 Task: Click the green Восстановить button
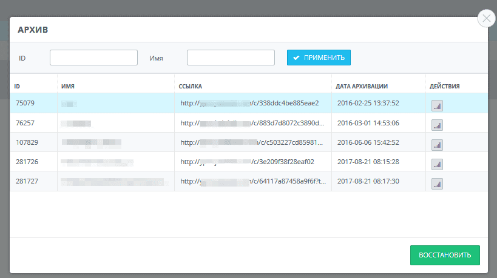[x=445, y=255]
